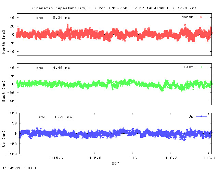This screenshot has width=219, height=170.
Task: Click the timestamp '11/05/22 18:23'
Action: click(x=19, y=168)
